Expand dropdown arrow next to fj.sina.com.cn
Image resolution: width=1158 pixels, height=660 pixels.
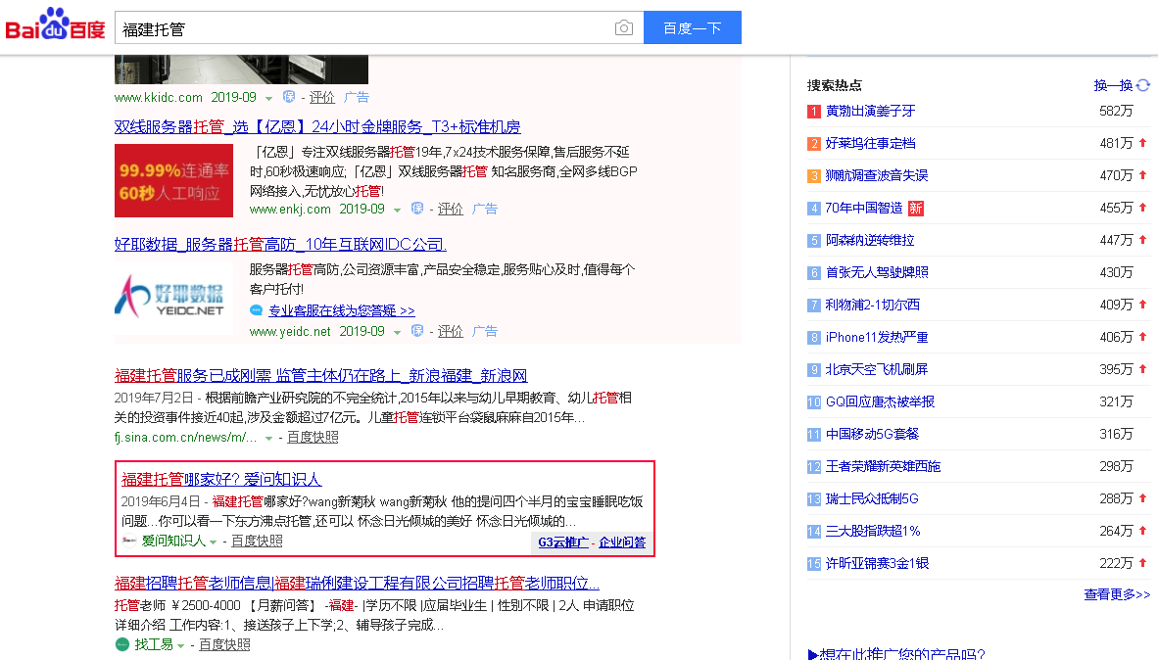pyautogui.click(x=268, y=439)
